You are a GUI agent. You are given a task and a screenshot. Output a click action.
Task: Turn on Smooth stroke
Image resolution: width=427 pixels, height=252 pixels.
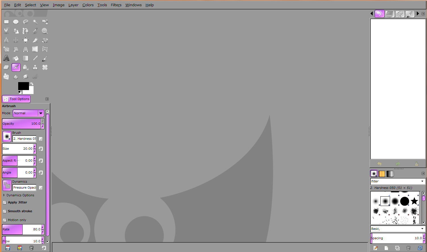point(5,211)
